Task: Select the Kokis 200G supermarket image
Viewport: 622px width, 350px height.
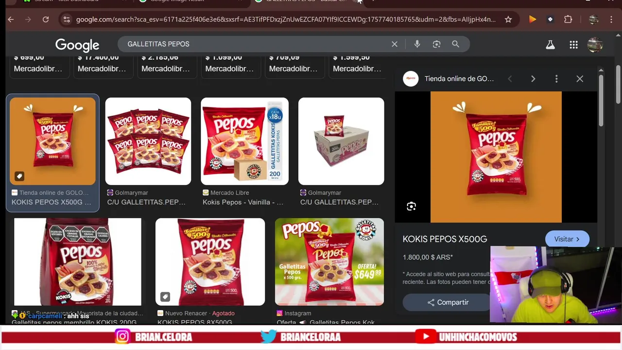Action: (78, 262)
